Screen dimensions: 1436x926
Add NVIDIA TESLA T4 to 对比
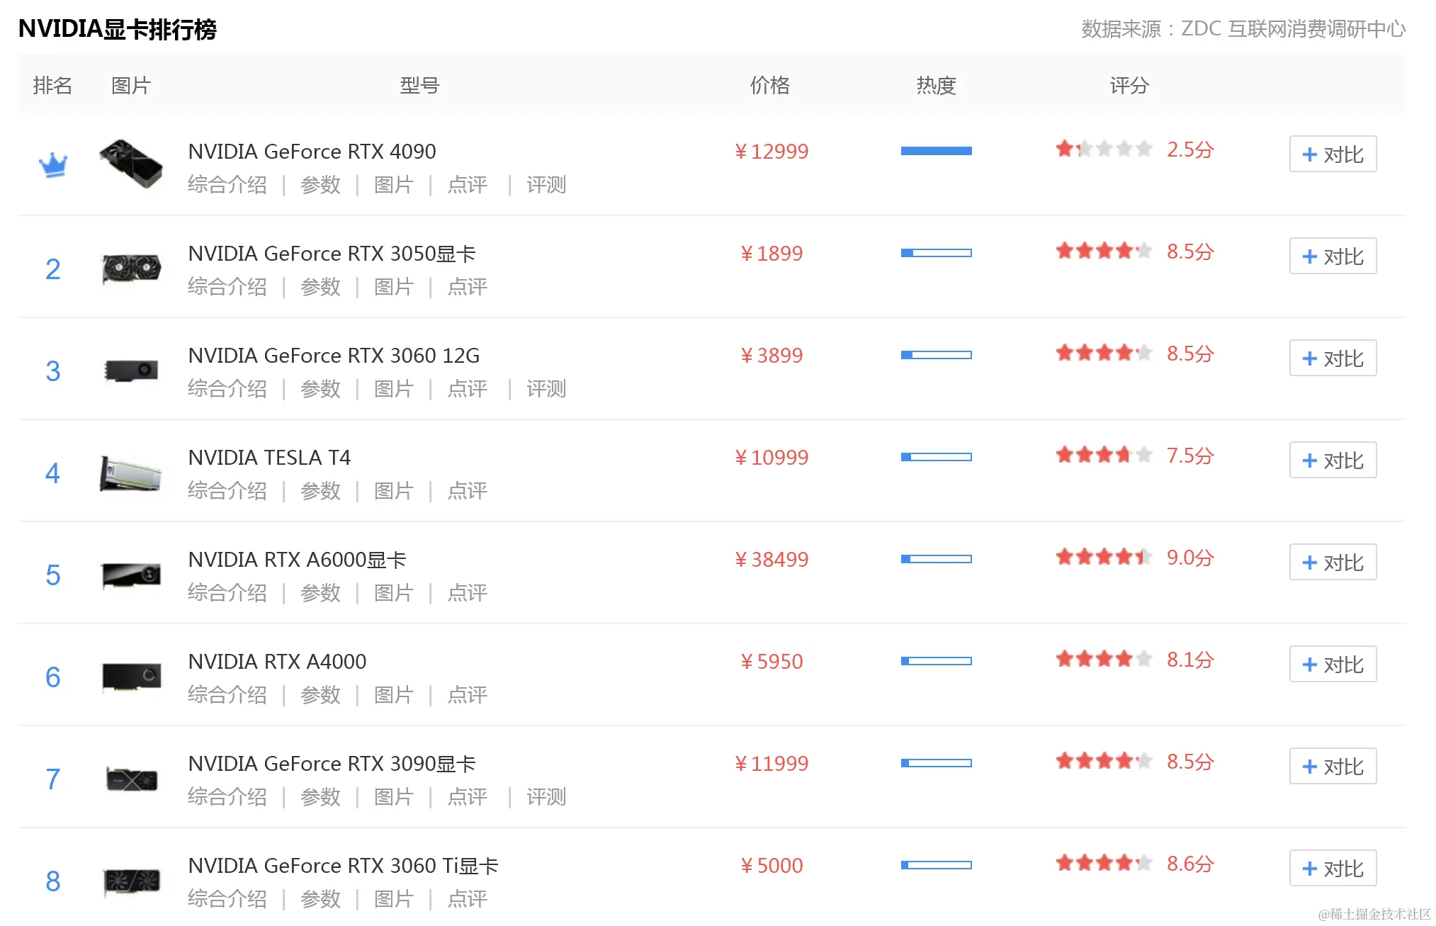(1332, 461)
